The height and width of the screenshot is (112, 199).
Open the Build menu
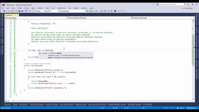point(34,8)
